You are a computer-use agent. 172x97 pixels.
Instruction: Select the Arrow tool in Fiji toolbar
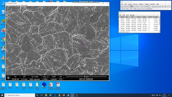click(168, 6)
